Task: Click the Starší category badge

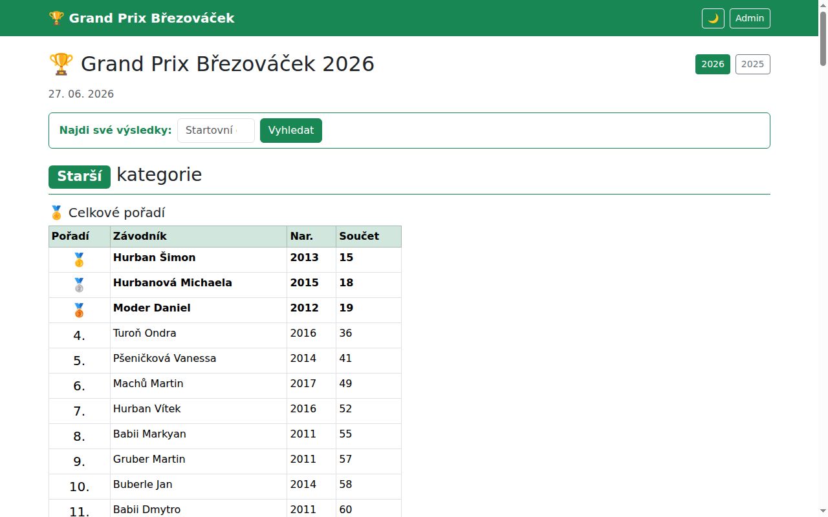Action: coord(80,176)
